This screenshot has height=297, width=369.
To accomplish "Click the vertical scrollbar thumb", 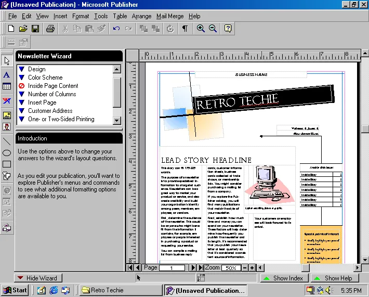I will [x=365, y=129].
